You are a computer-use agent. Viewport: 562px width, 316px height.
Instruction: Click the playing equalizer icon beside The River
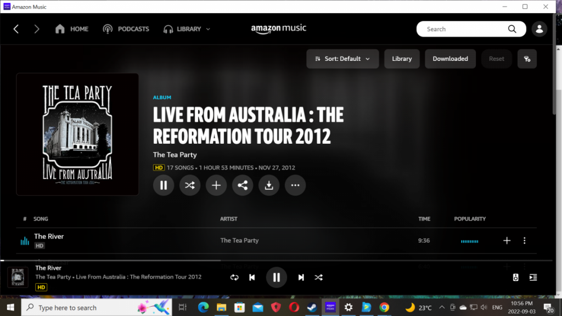pyautogui.click(x=25, y=241)
